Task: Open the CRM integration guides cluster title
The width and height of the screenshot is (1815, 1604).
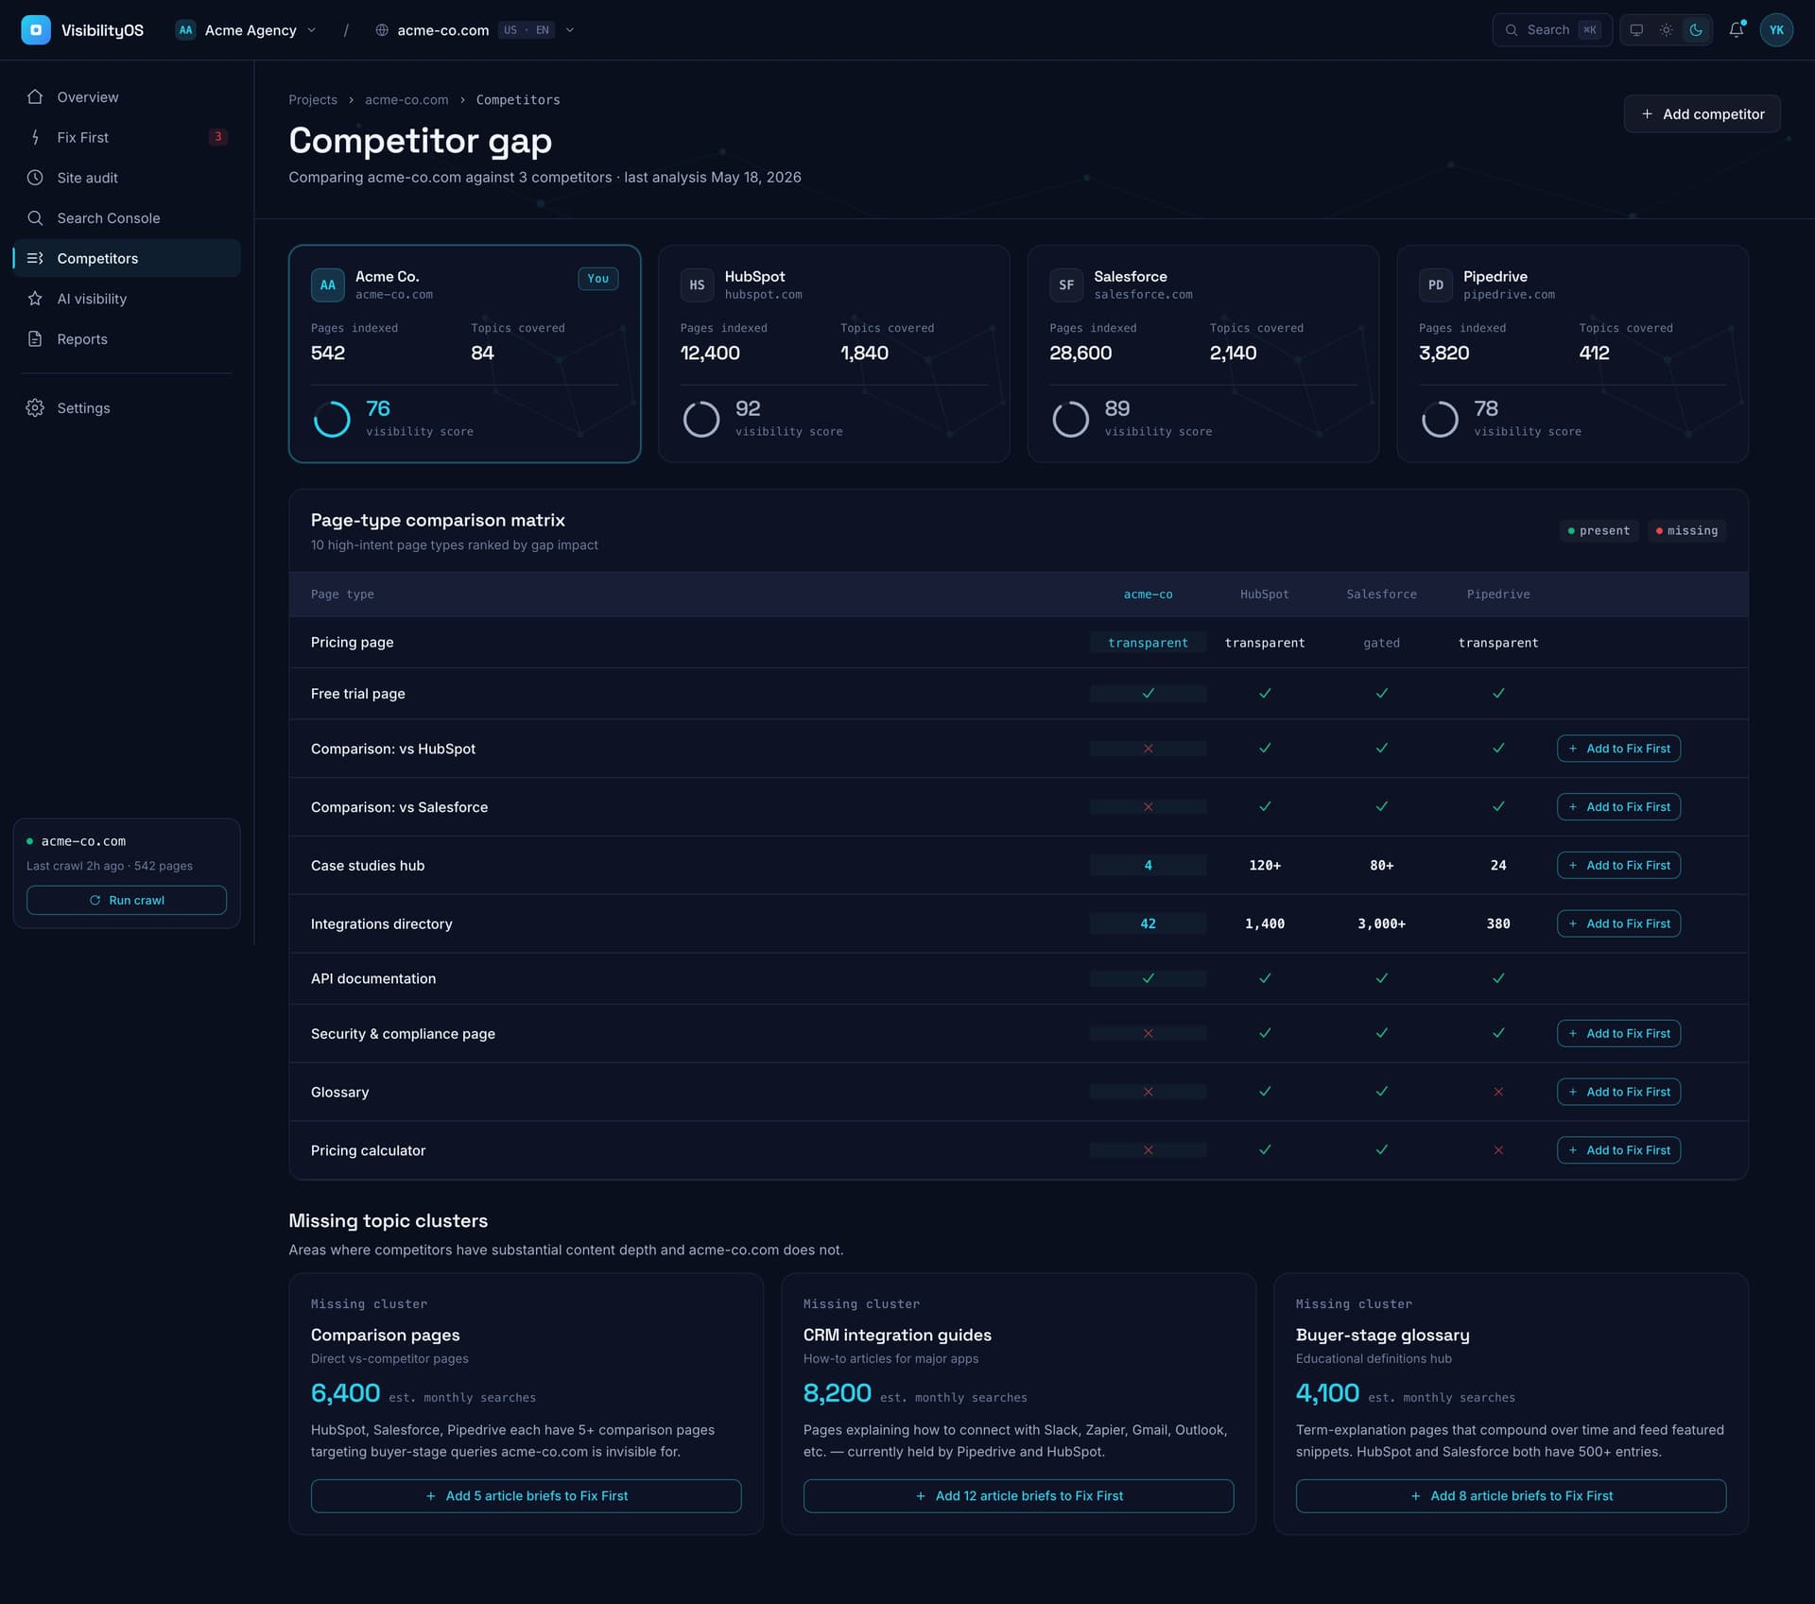Action: pyautogui.click(x=897, y=1336)
